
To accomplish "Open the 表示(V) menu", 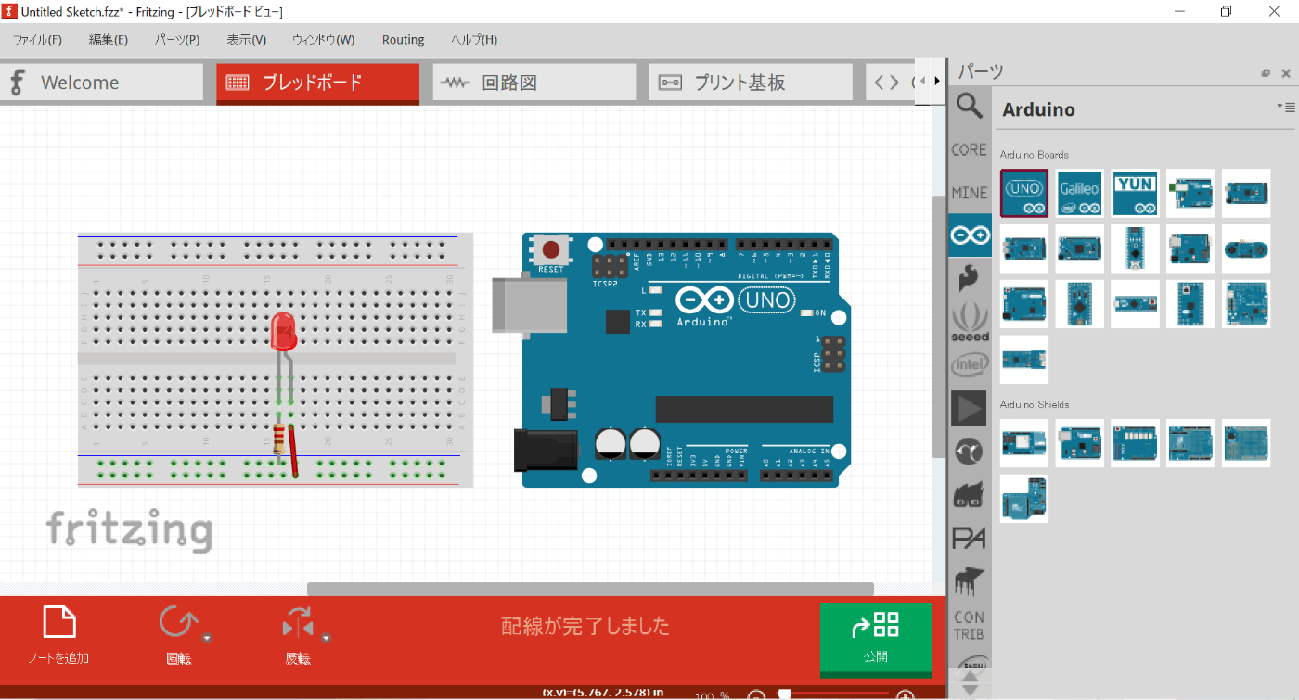I will pyautogui.click(x=247, y=40).
